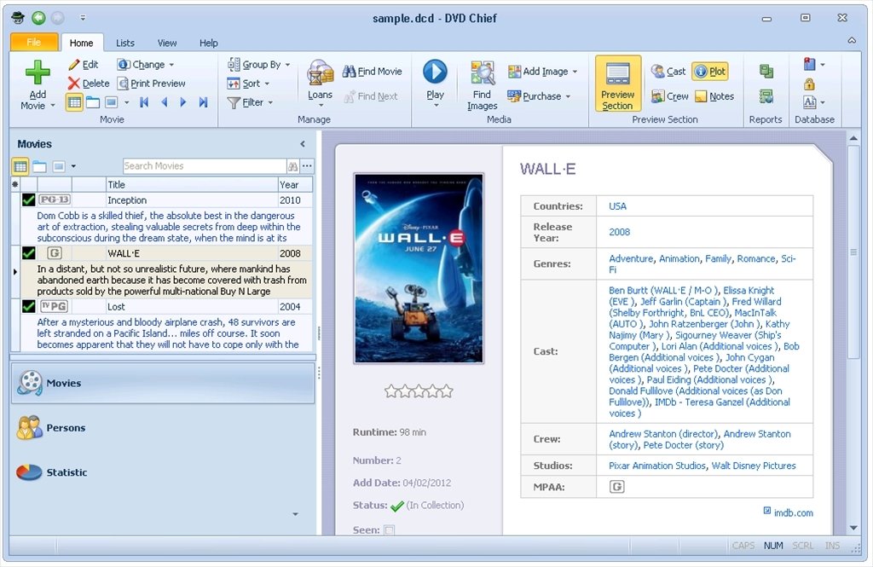Open the Help tab
Screen dimensions: 873x567
(208, 43)
